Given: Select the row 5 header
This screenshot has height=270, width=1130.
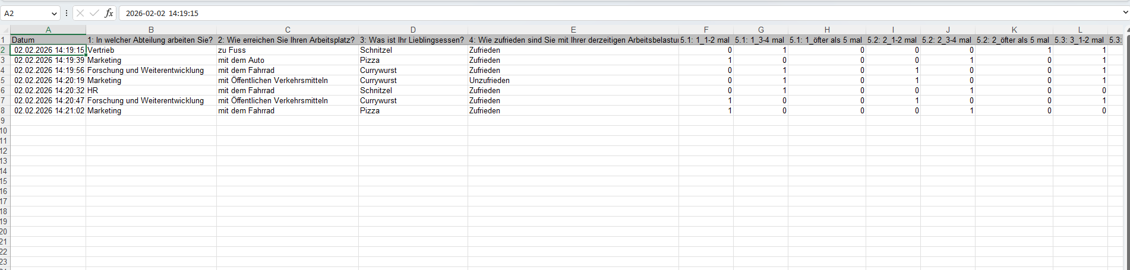Looking at the screenshot, I should (4, 81).
